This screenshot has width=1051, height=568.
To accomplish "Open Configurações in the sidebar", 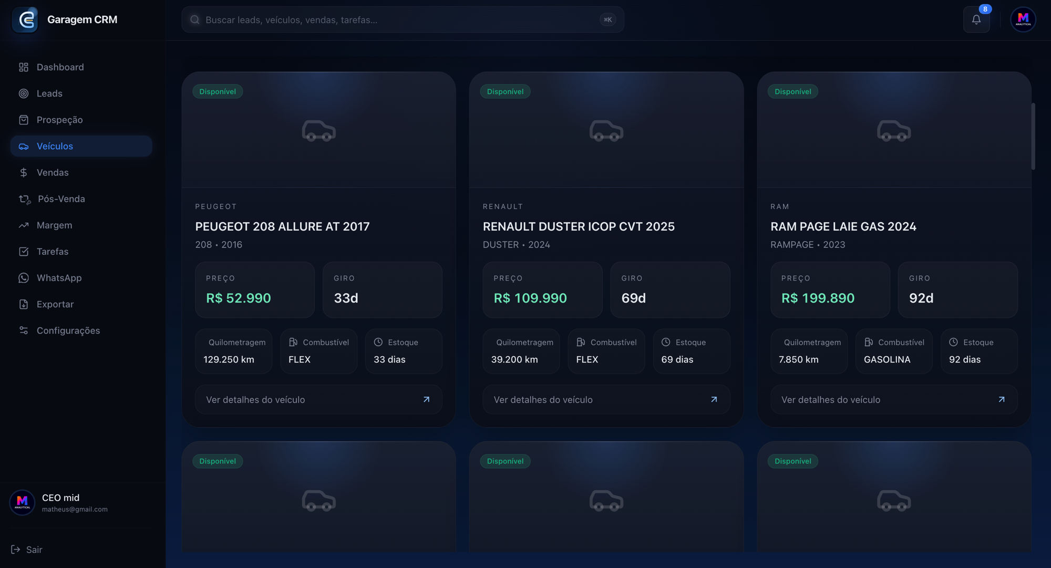I will [x=81, y=331].
